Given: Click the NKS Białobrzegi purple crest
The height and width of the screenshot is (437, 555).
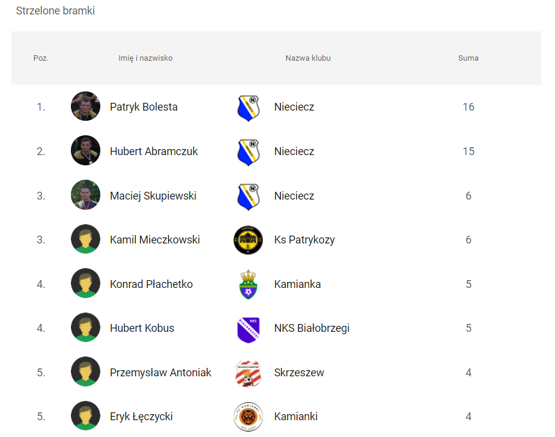Looking at the screenshot, I should pos(248,329).
